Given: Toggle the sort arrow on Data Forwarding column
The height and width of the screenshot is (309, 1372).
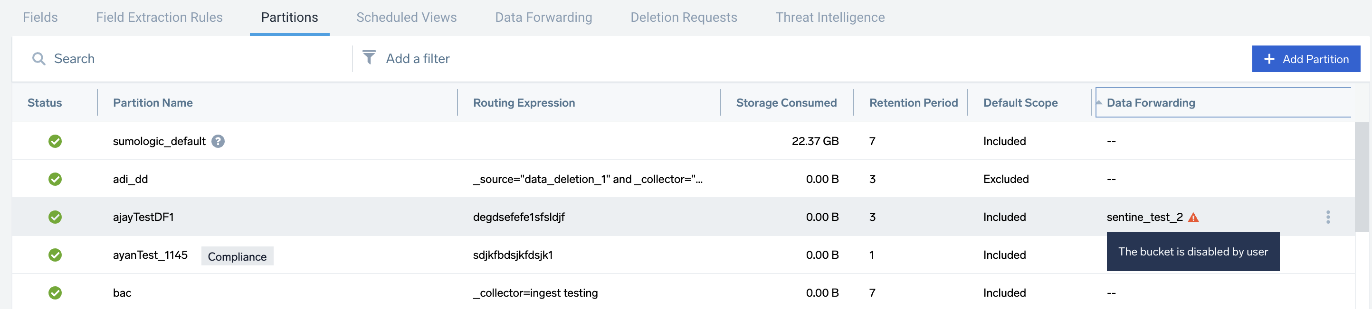Looking at the screenshot, I should coord(1100,102).
